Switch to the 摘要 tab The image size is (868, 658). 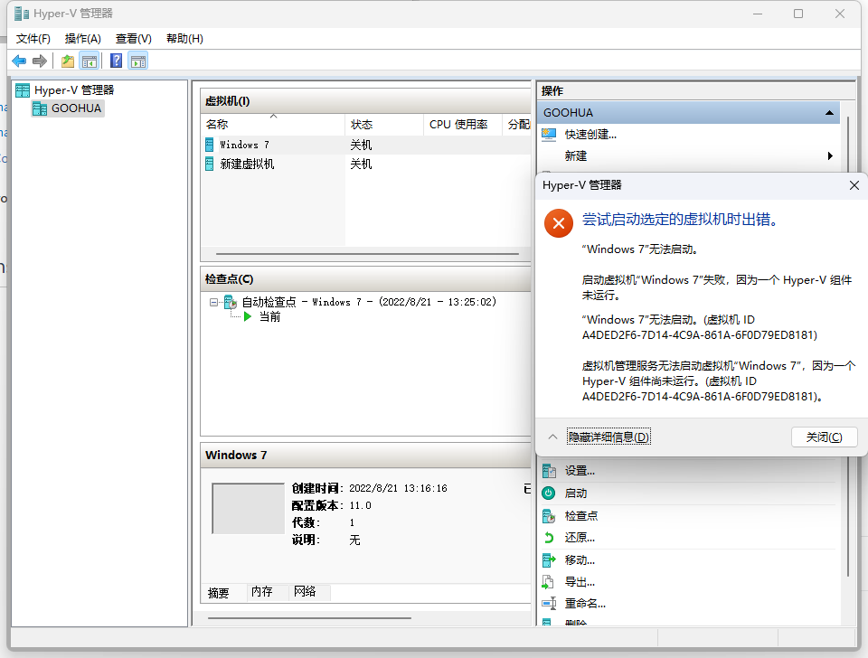pos(218,593)
